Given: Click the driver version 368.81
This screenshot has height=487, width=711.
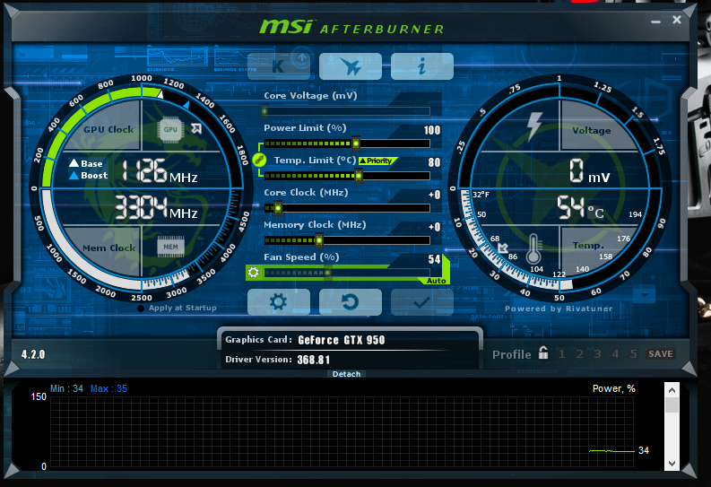Looking at the screenshot, I should [313, 360].
